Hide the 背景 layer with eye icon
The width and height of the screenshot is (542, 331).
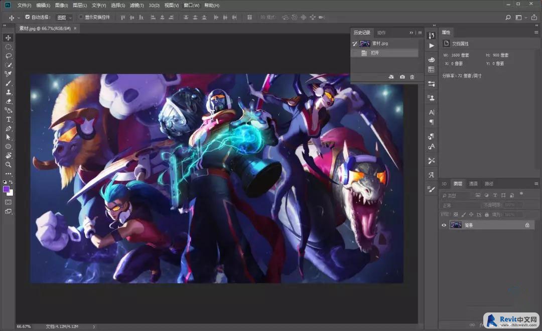pos(444,225)
